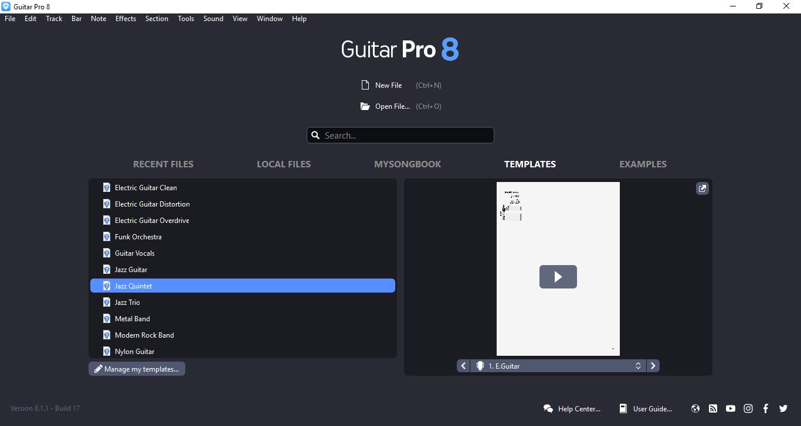Go to previous track in preview
This screenshot has width=801, height=426.
click(463, 366)
